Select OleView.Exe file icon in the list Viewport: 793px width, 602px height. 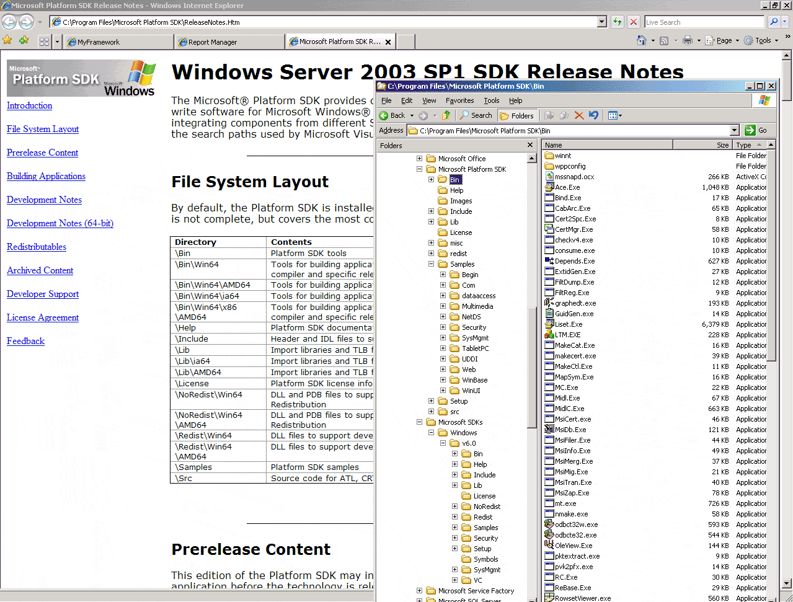click(549, 546)
